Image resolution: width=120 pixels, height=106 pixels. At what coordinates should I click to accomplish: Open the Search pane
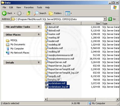click(x=40, y=13)
